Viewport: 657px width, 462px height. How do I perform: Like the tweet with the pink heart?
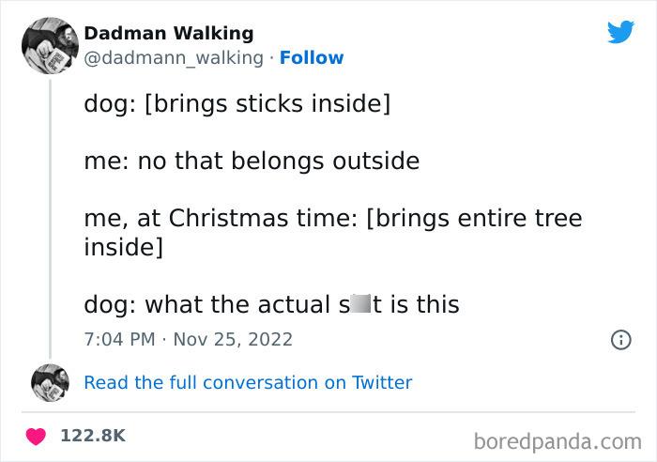(36, 436)
